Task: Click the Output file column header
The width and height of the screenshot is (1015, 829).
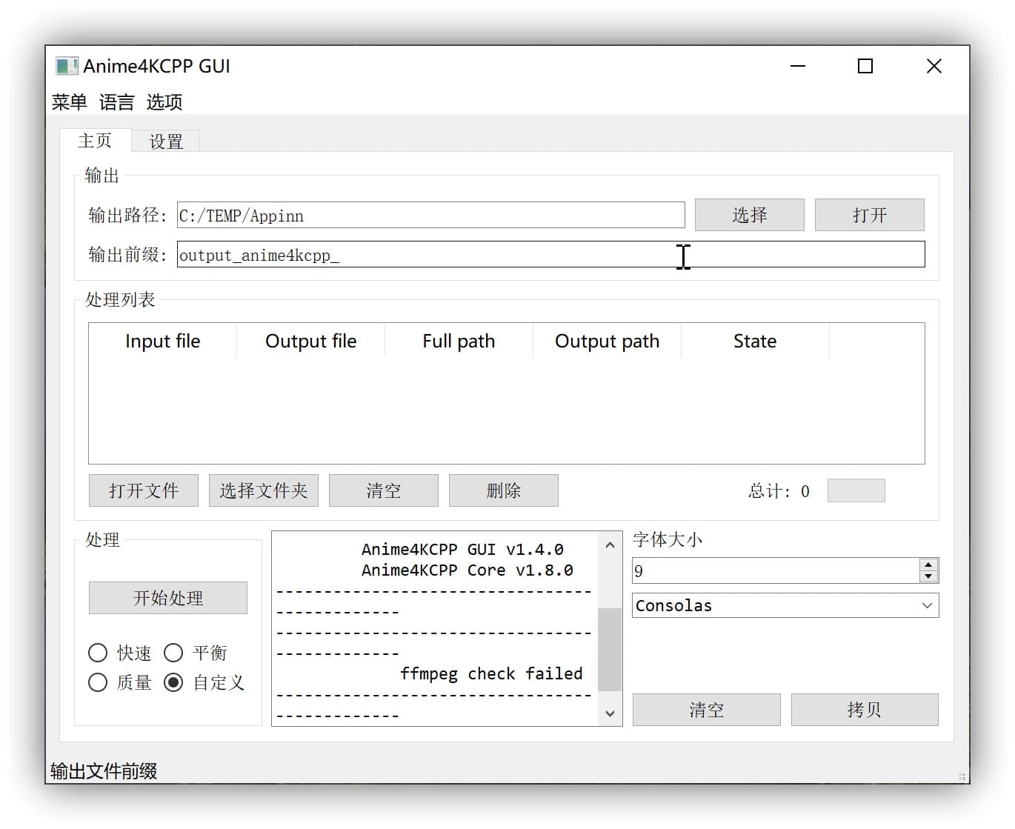Action: click(x=310, y=341)
